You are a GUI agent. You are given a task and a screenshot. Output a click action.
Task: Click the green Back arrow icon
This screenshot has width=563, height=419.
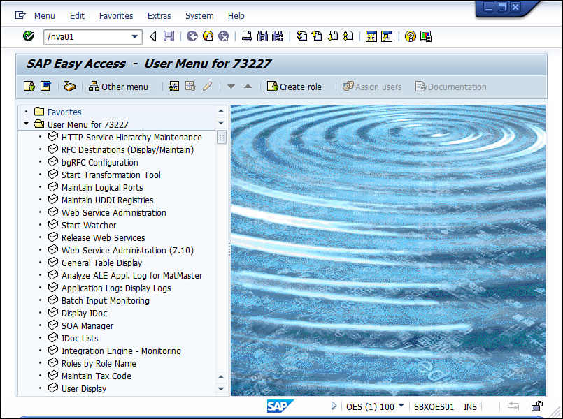coord(192,36)
